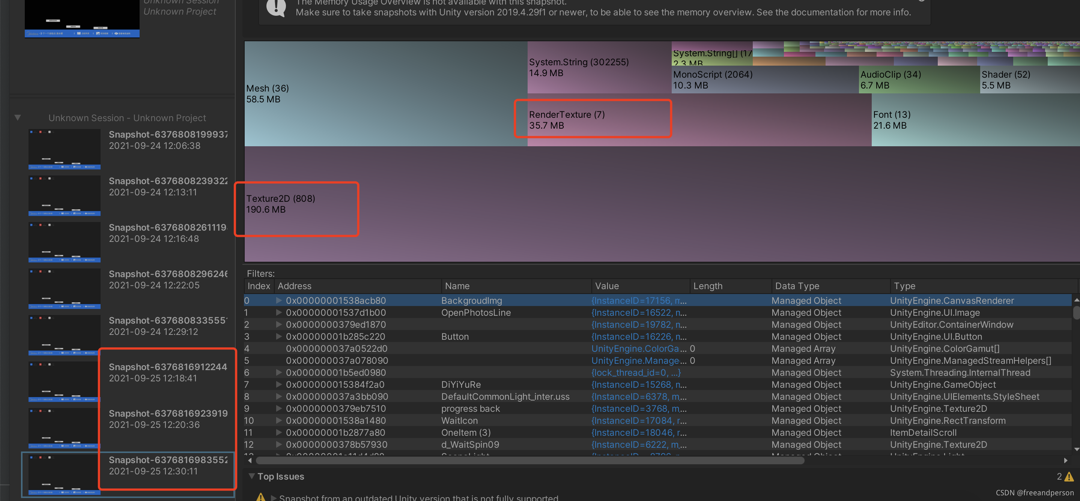Click the progress back InstanceID value link
1080x501 pixels.
(x=638, y=408)
